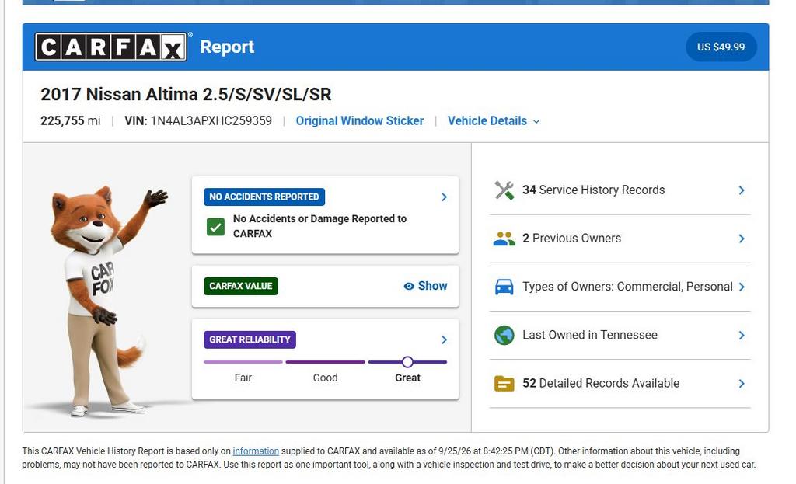This screenshot has height=484, width=796.
Task: Click the green No Accidents checkmark box
Action: [x=216, y=226]
